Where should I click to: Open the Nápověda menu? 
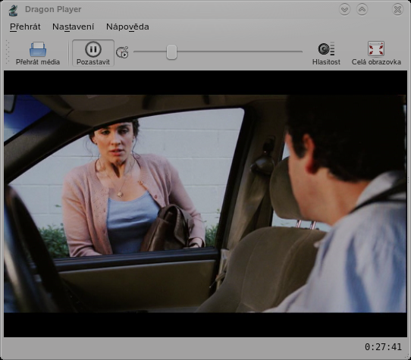(127, 27)
